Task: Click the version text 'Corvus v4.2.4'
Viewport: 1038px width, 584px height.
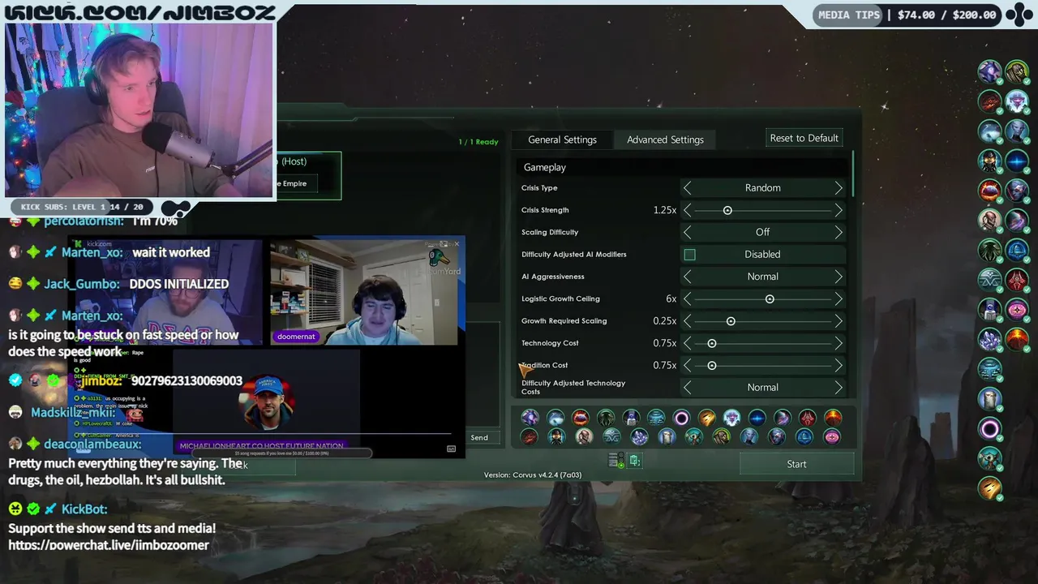Action: (x=534, y=474)
